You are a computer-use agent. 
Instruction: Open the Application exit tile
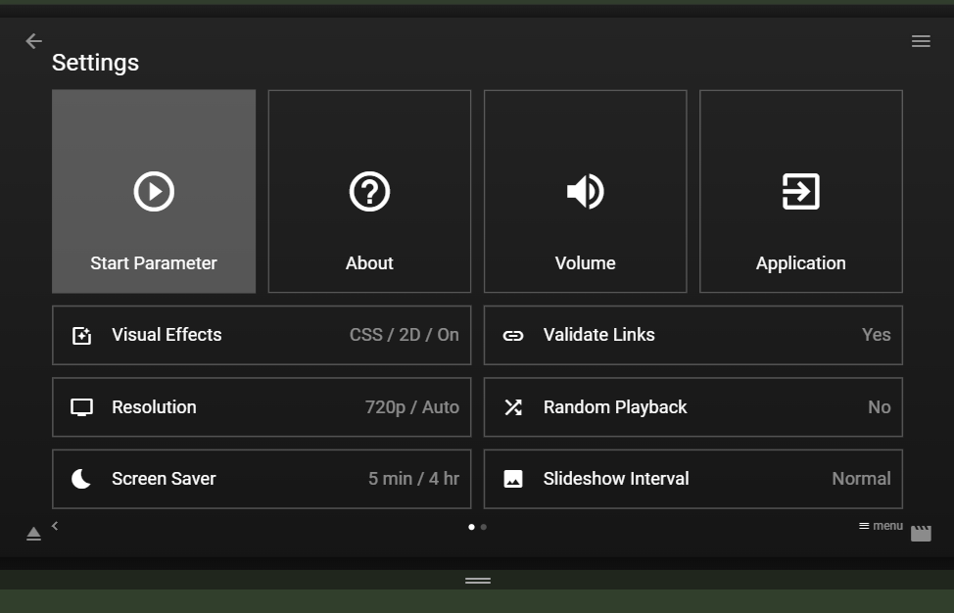coord(800,192)
